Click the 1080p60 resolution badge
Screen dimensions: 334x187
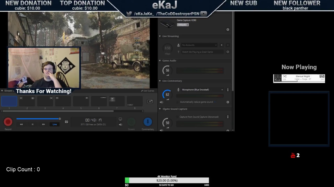(183, 25)
